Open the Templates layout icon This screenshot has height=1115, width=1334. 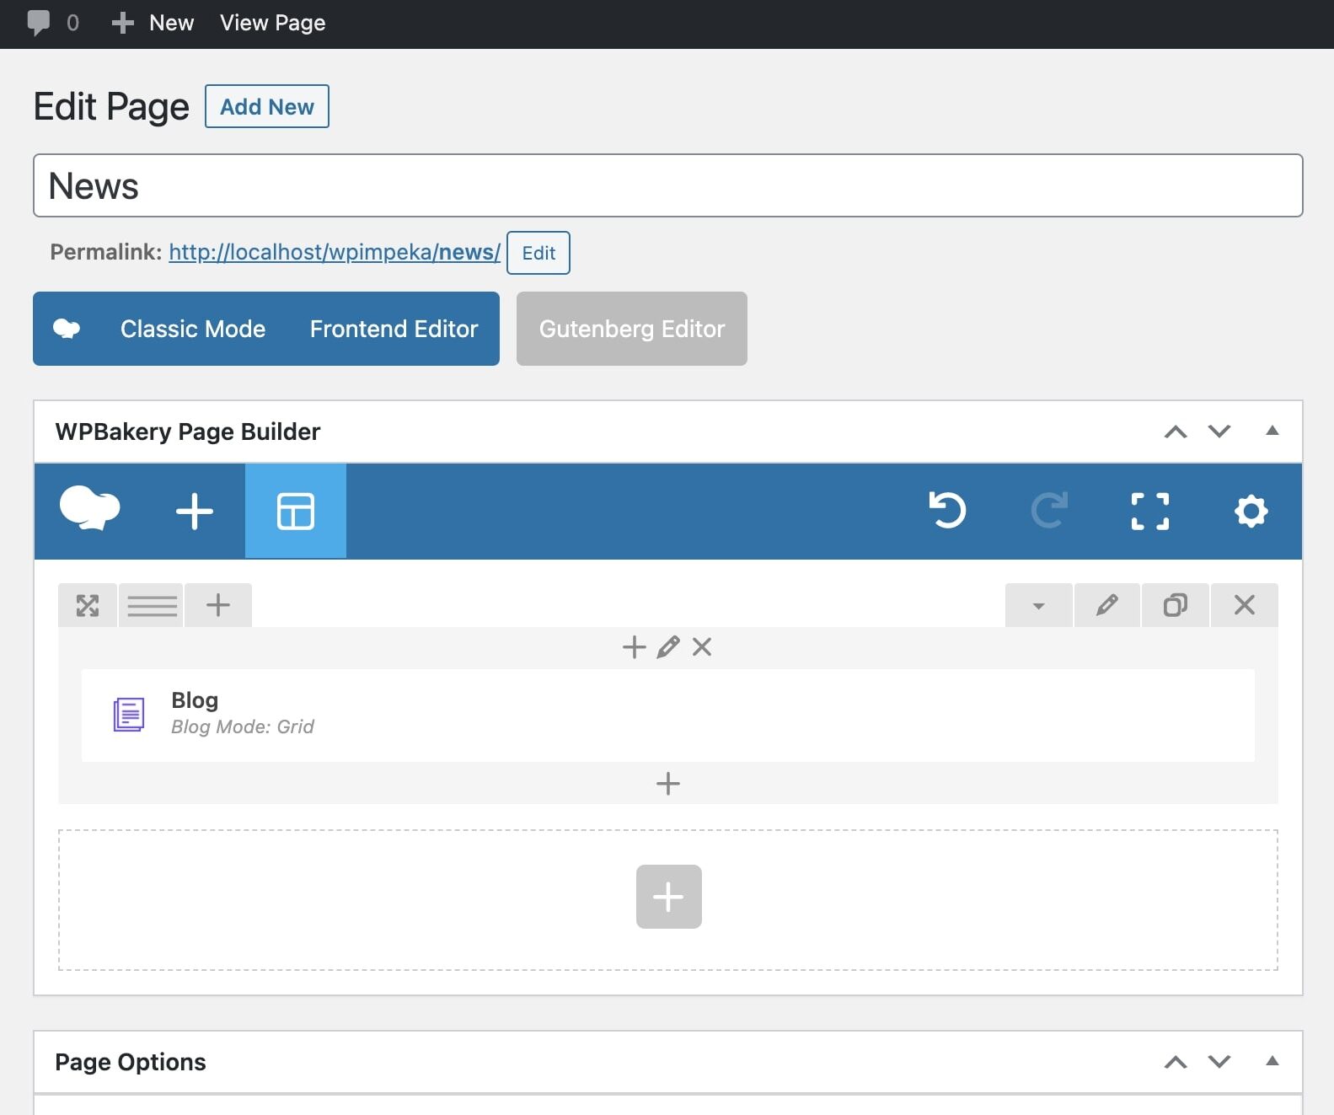296,511
